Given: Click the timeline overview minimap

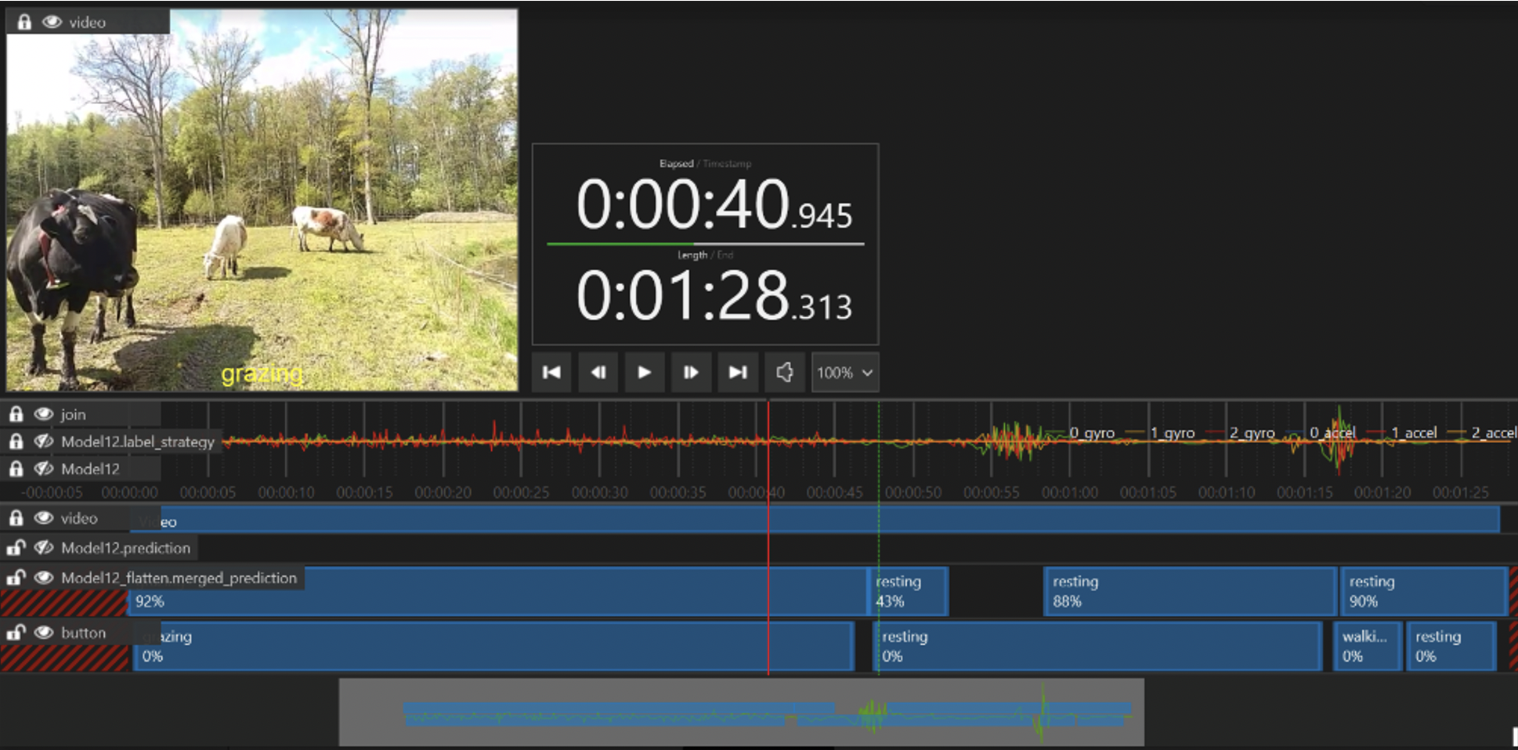Looking at the screenshot, I should (x=741, y=712).
